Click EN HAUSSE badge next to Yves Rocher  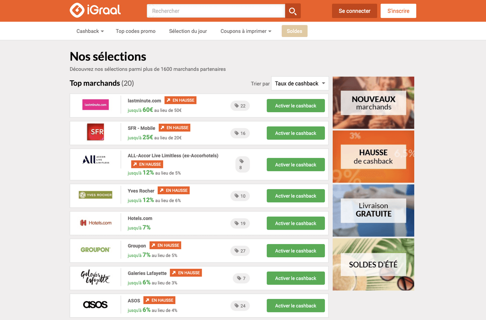pos(174,190)
